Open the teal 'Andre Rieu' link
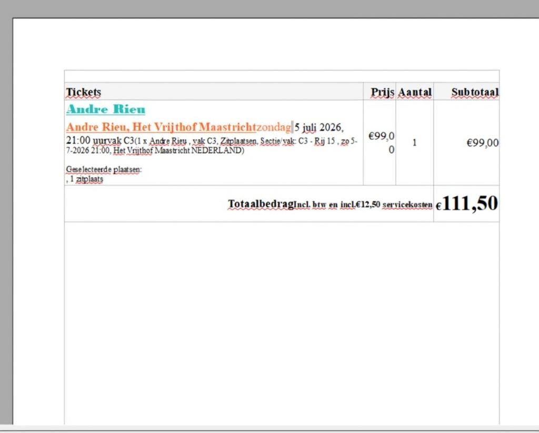539x433 pixels. click(x=106, y=109)
